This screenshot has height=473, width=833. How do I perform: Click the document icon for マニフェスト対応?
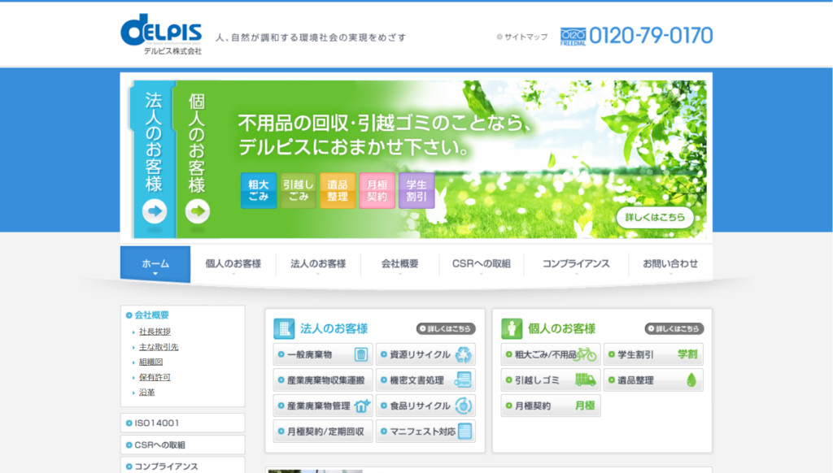[x=464, y=431]
